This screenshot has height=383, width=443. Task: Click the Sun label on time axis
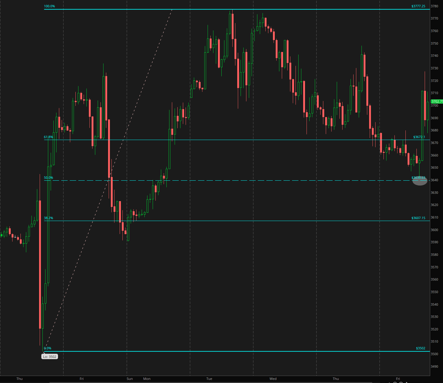(x=130, y=379)
